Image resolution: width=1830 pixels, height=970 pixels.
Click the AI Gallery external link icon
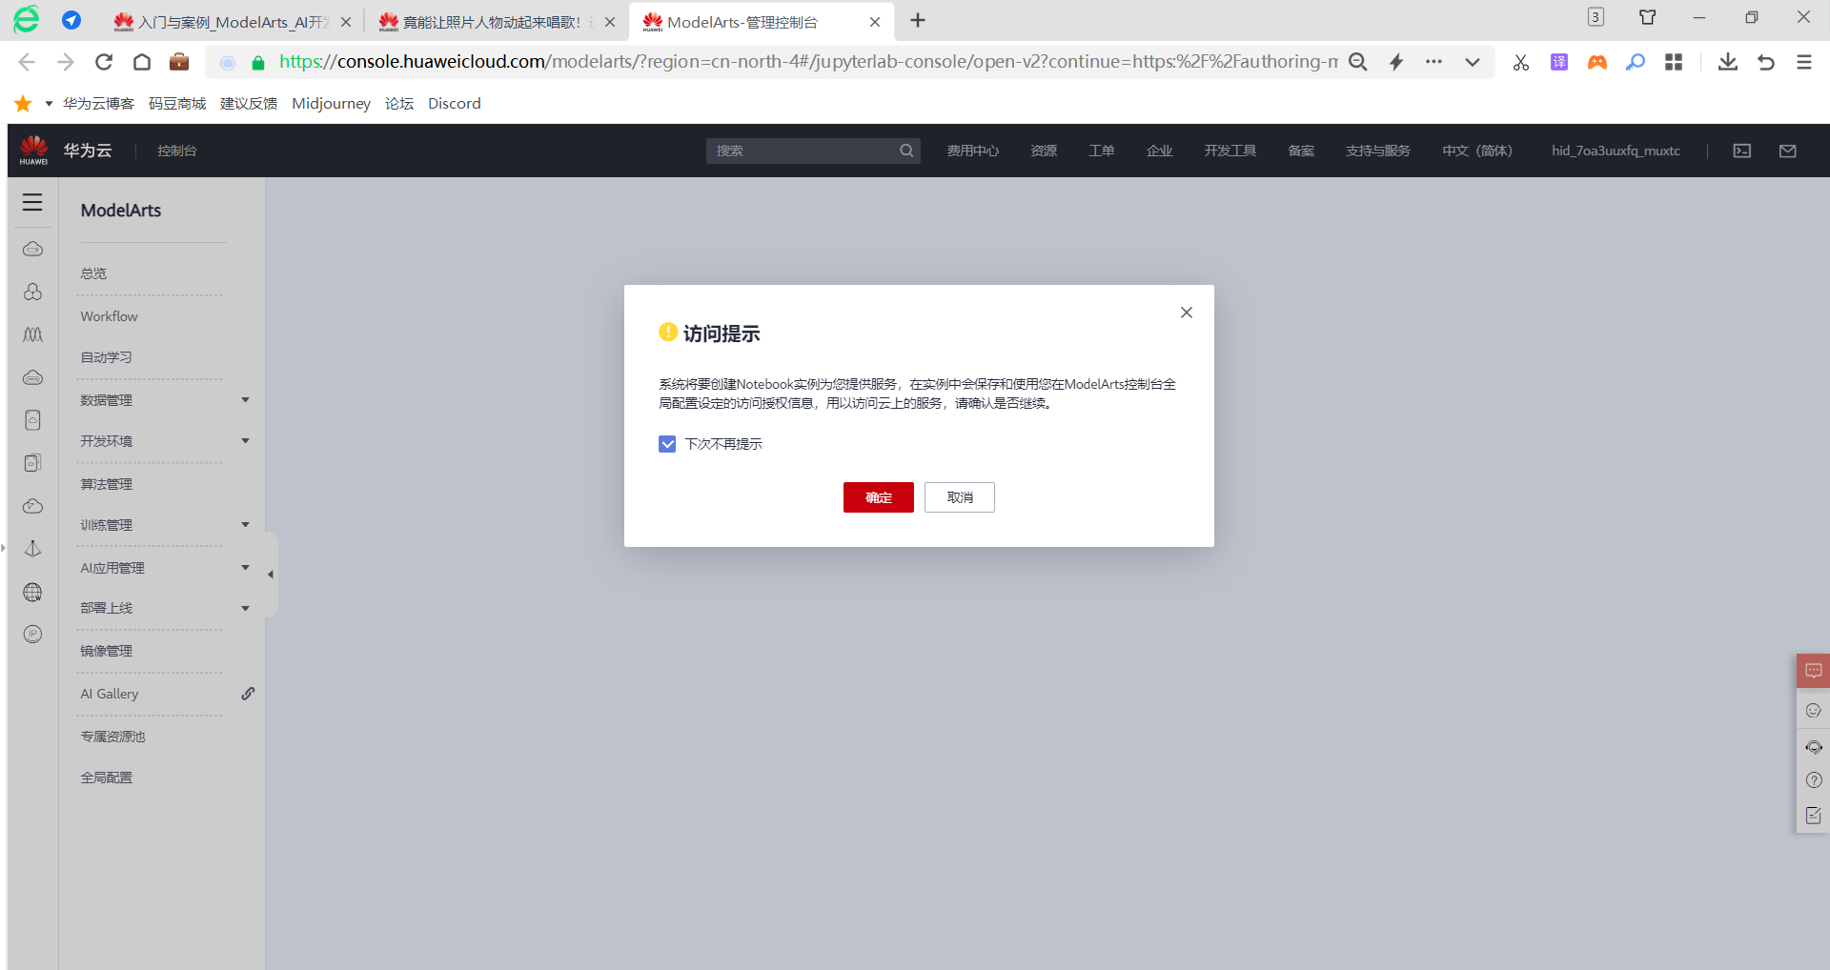click(248, 694)
